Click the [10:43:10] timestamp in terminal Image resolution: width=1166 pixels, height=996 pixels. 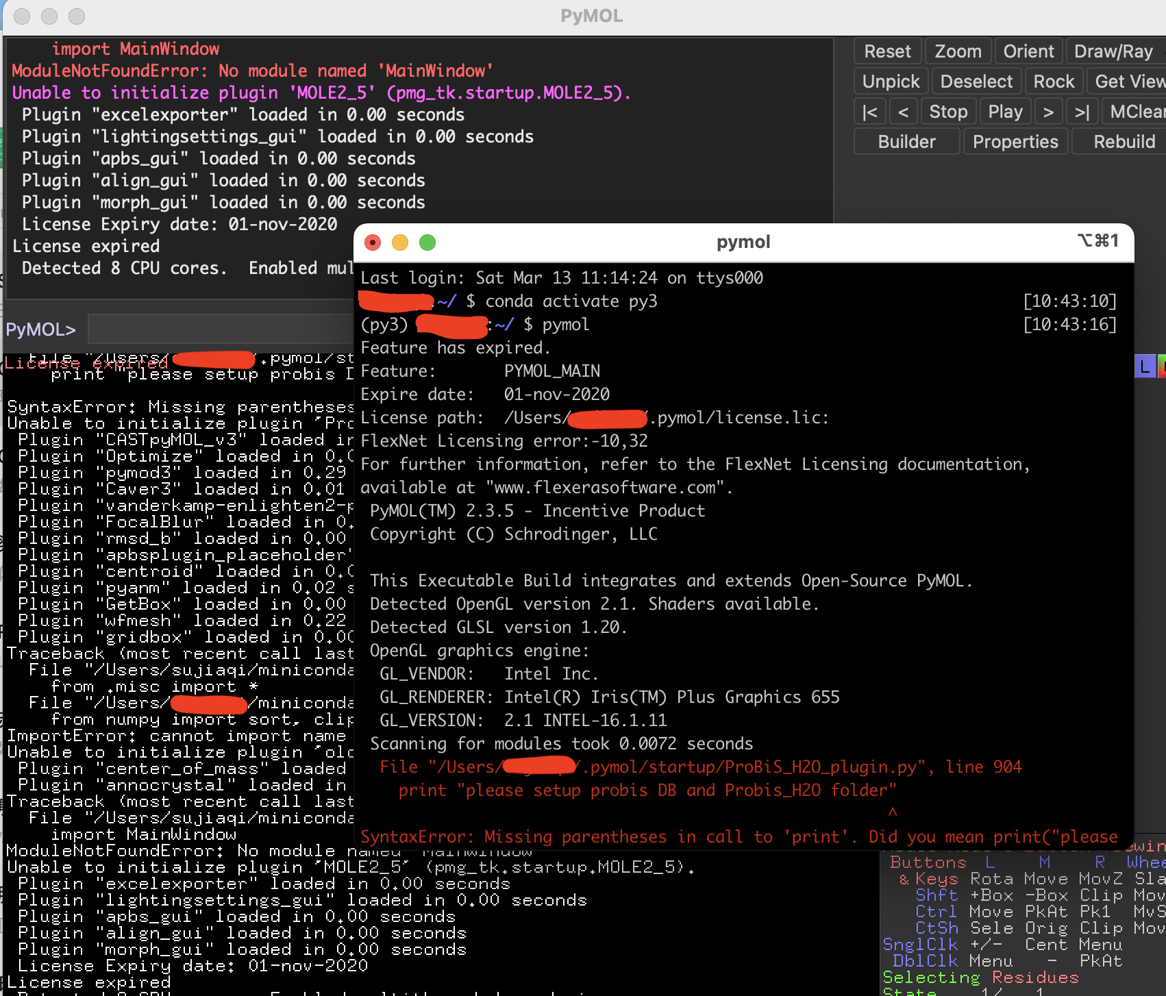1070,301
